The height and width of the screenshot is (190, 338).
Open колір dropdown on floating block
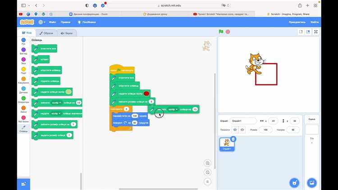point(173,110)
